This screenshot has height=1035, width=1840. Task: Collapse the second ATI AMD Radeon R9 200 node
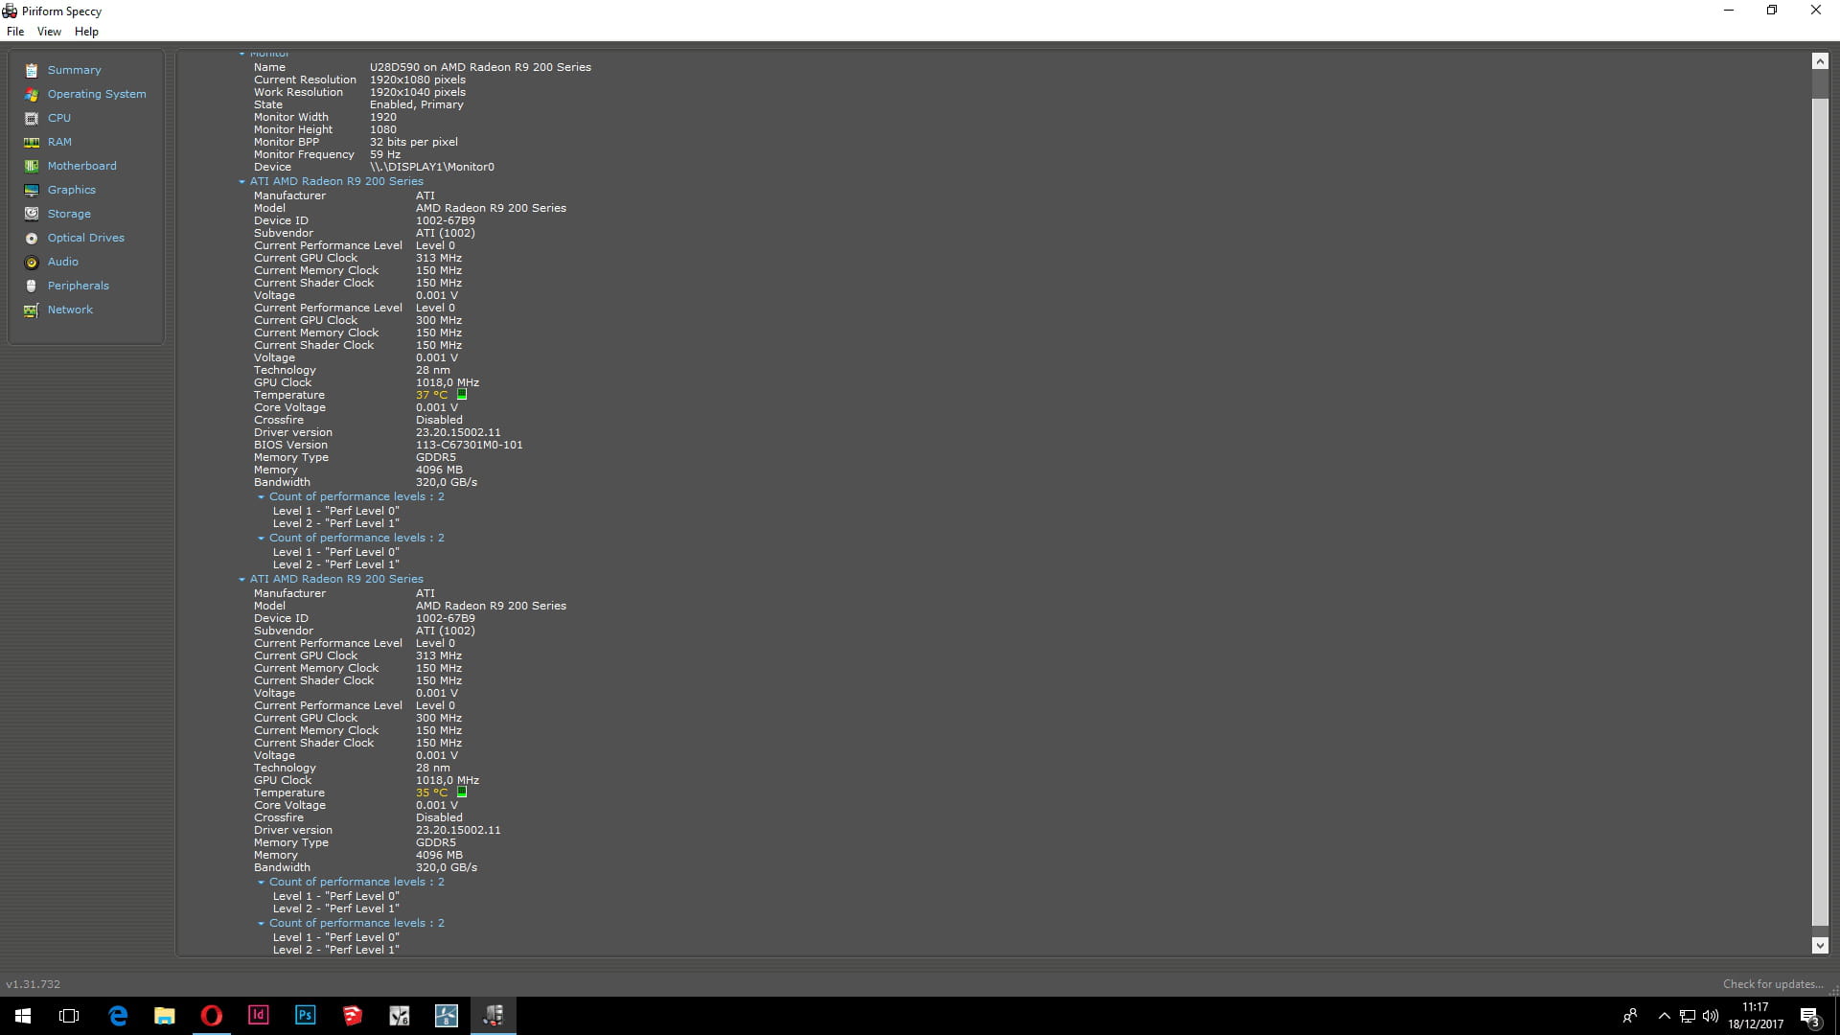tap(241, 579)
